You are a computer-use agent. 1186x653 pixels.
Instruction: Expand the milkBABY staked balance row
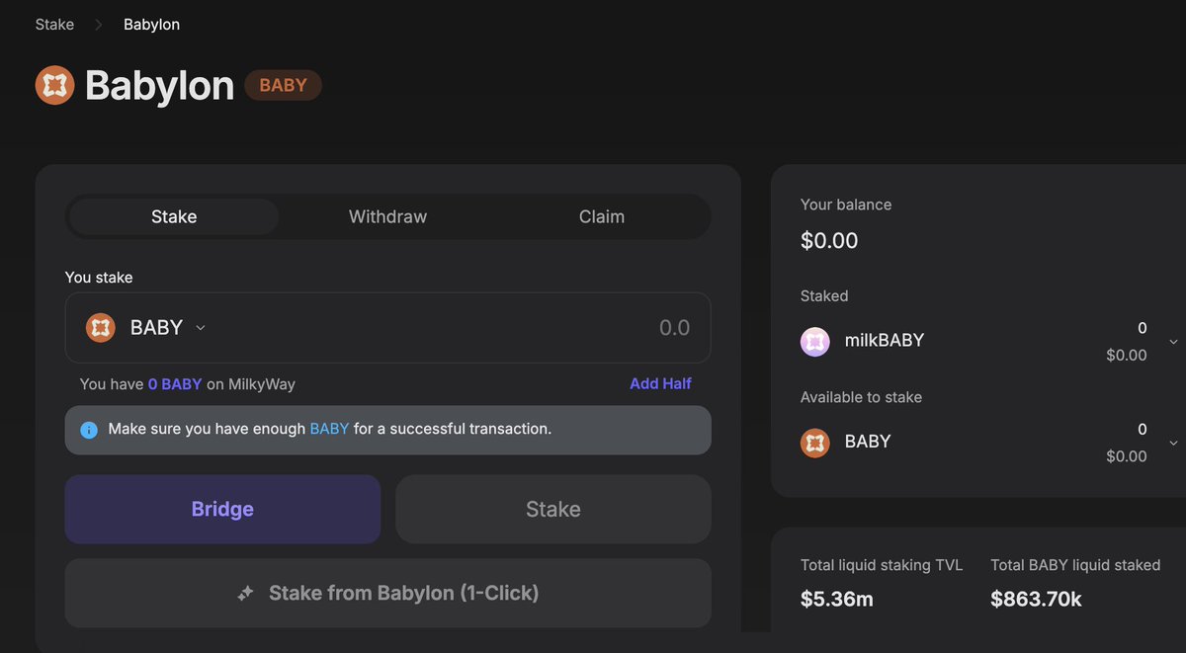point(1173,342)
